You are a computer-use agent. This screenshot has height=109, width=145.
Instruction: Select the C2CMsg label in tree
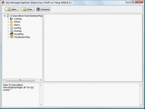click(18, 19)
